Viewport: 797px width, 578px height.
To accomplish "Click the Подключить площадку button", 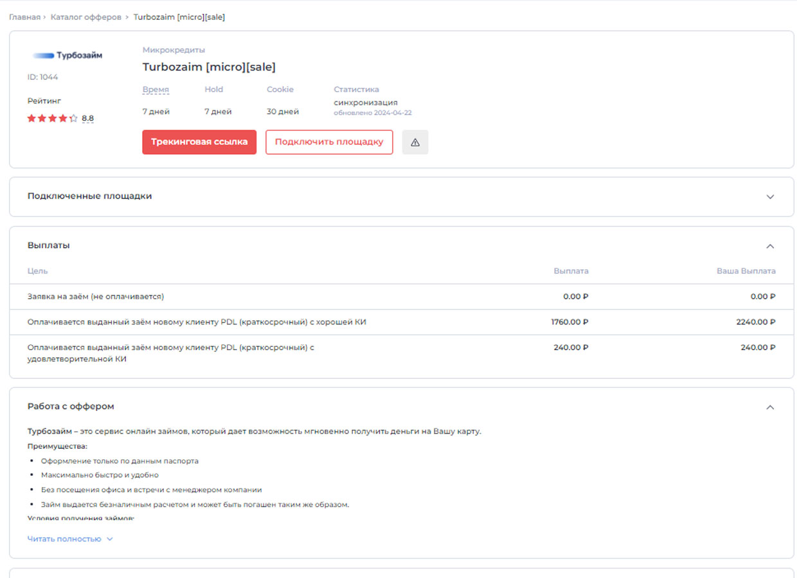I will (329, 142).
